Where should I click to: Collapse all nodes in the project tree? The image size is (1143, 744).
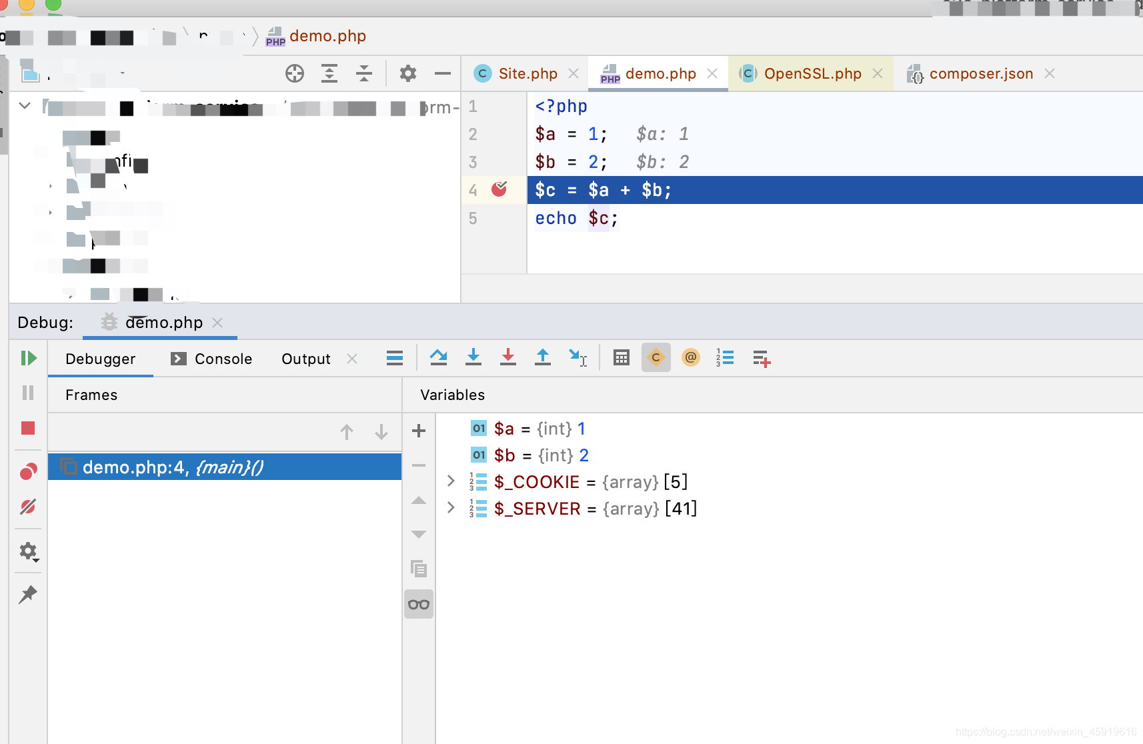click(x=364, y=73)
